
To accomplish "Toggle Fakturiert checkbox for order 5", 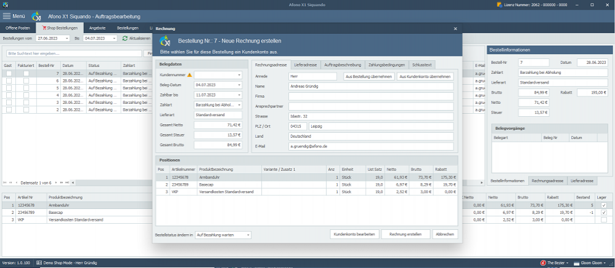I will 26,88.
